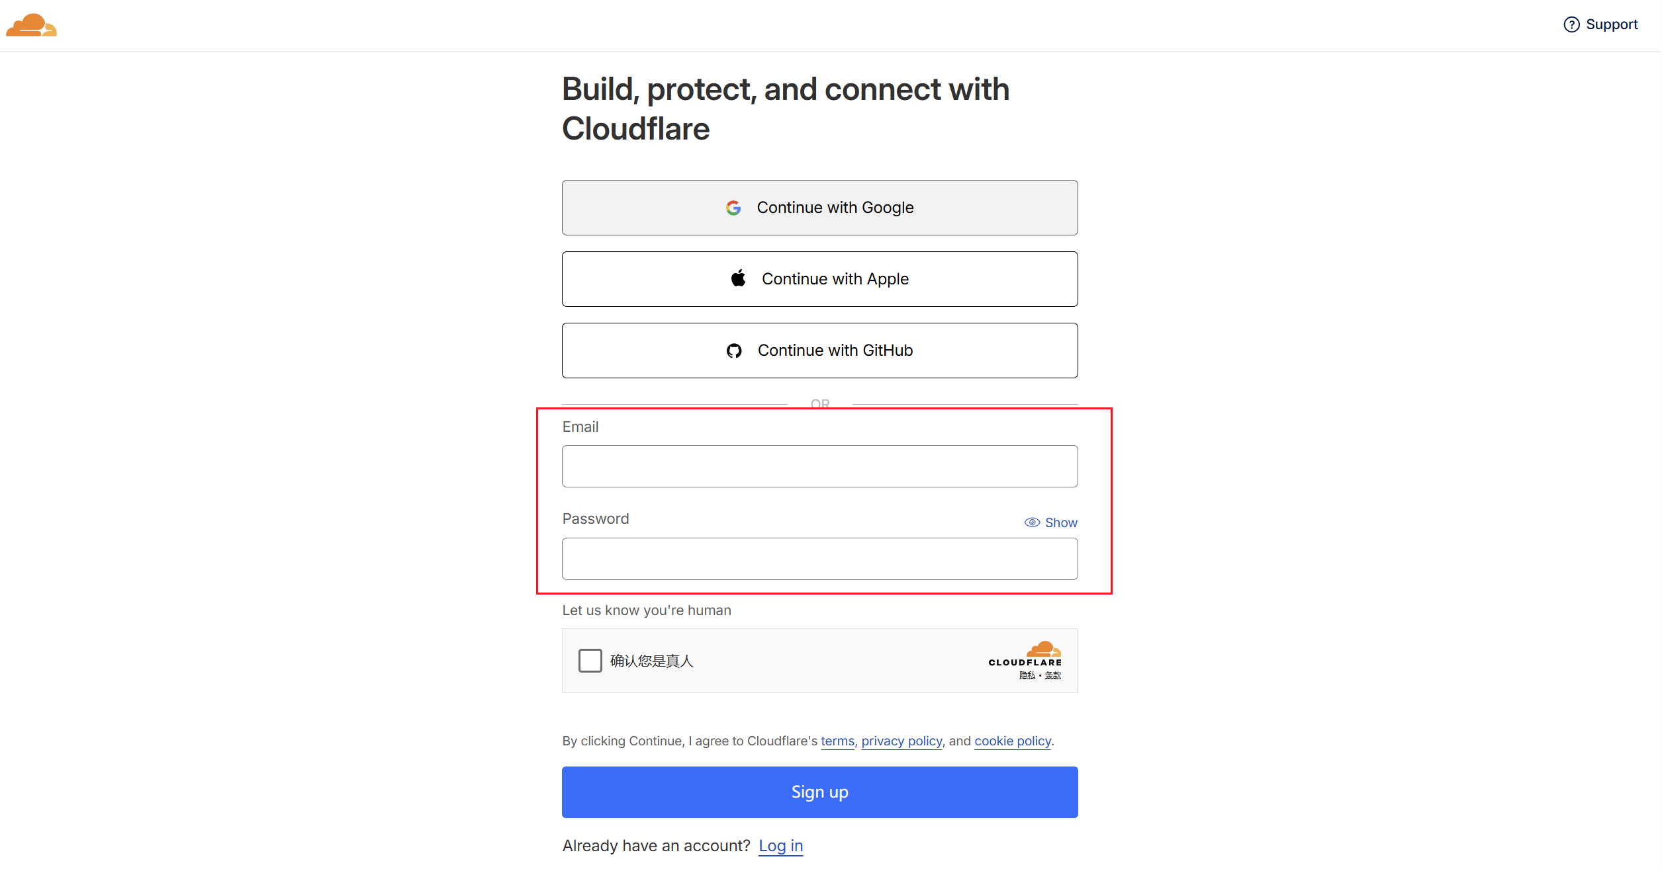Click the GitHub octocat icon
This screenshot has width=1662, height=871.
734,351
